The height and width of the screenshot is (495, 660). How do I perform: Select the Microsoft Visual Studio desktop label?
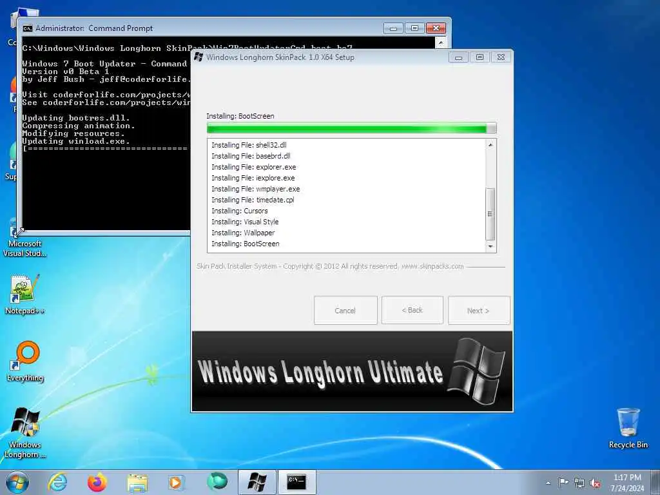coord(25,248)
